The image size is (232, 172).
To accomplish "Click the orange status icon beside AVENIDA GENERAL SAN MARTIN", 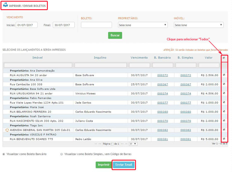I will pyautogui.click(x=7, y=130).
